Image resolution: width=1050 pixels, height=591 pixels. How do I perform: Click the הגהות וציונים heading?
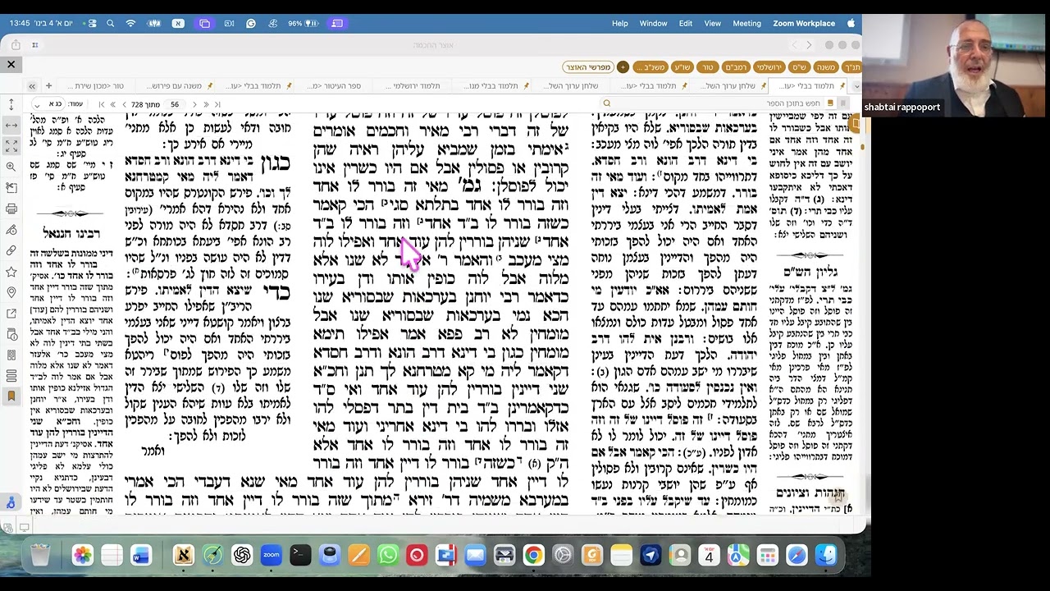pos(810,492)
